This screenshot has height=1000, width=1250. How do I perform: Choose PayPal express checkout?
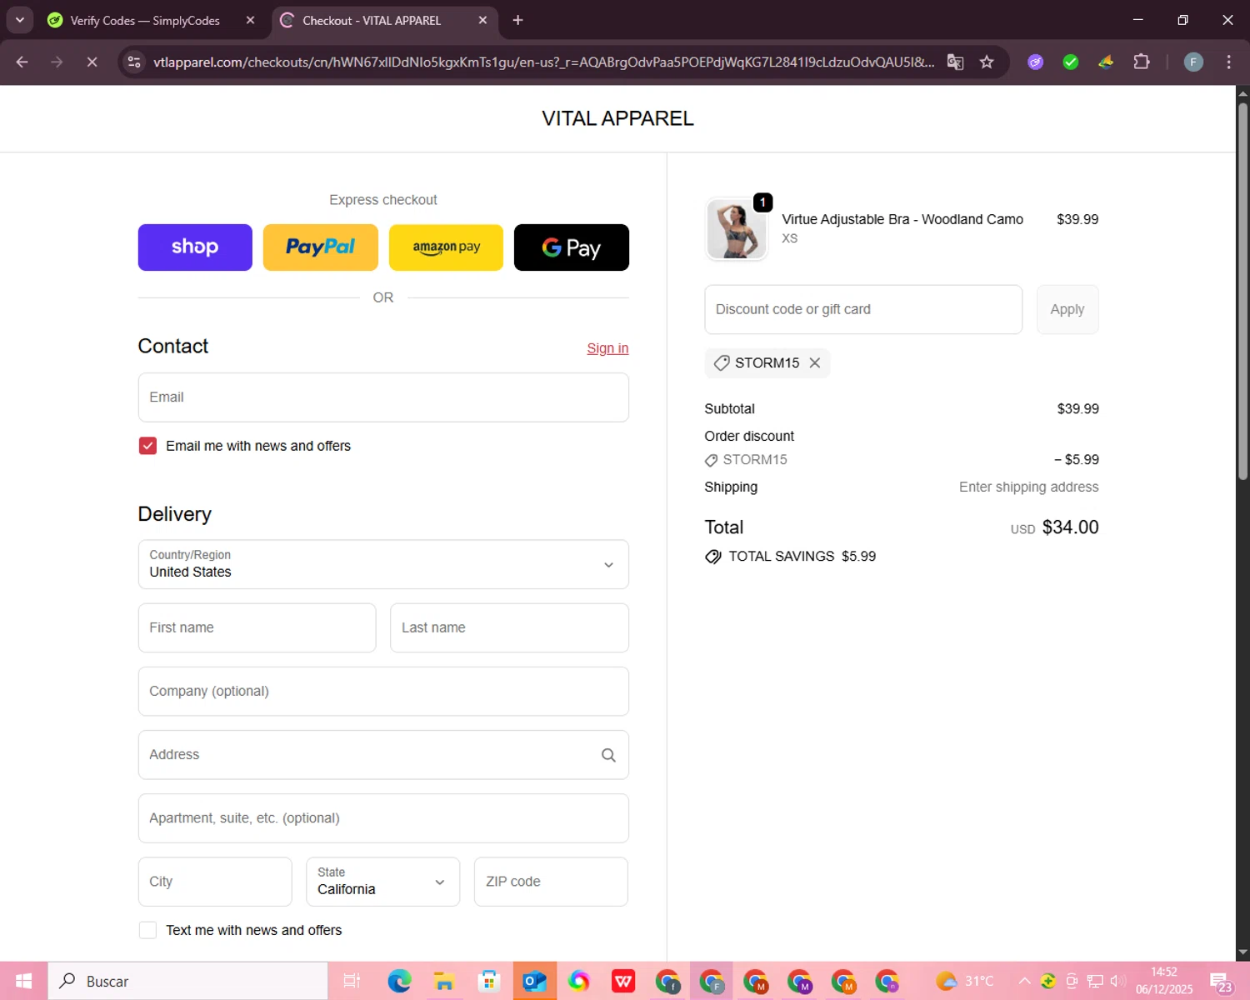tap(321, 247)
